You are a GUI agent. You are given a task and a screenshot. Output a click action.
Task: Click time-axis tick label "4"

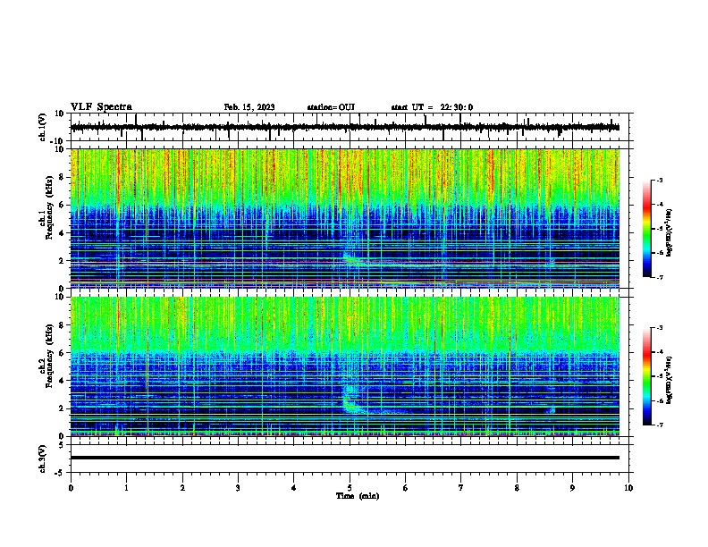click(x=294, y=488)
